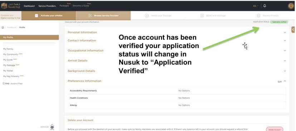Image resolution: width=296 pixels, height=131 pixels.
Task: Select the Select your Package step
Action: tap(158, 16)
